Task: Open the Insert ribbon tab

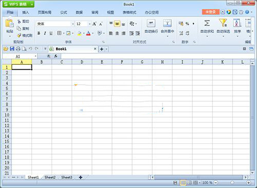Action: pos(26,12)
